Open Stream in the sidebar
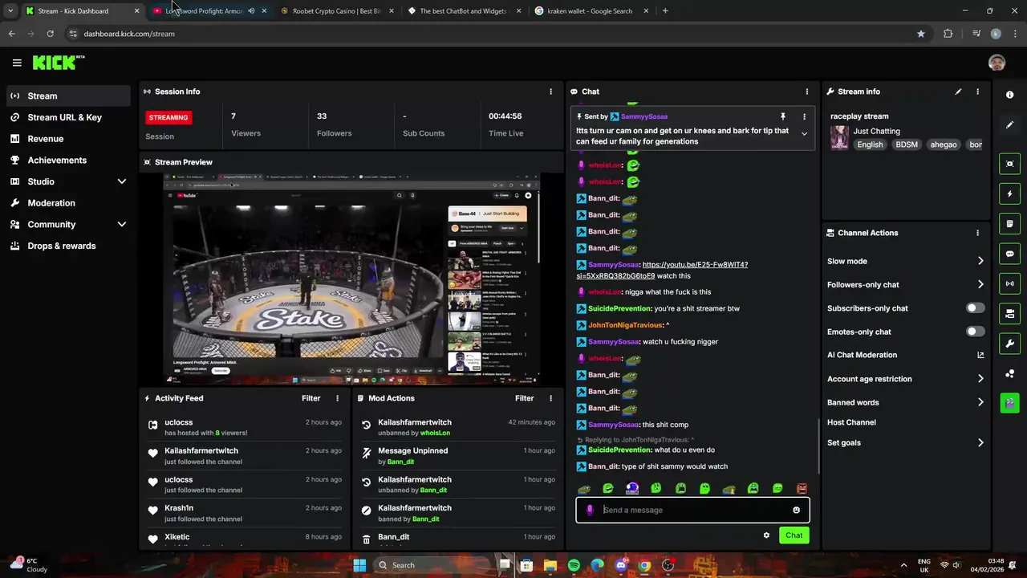Screen dimensions: 1027x578 pos(67,96)
